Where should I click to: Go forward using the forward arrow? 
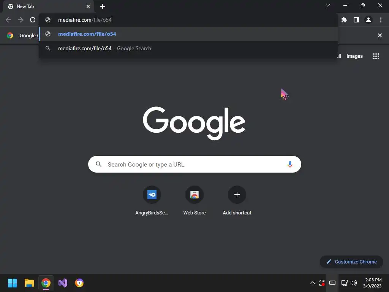click(x=21, y=20)
